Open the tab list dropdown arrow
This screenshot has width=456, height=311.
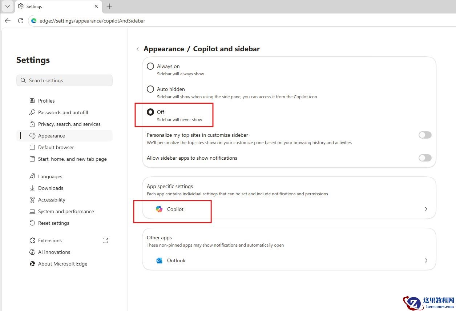pos(8,6)
